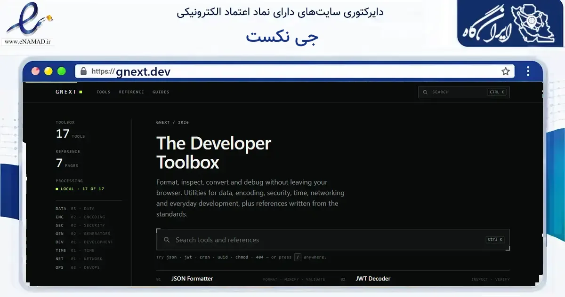565x297 pixels.
Task: Open the JSON Formatter tool
Action: pyautogui.click(x=192, y=279)
